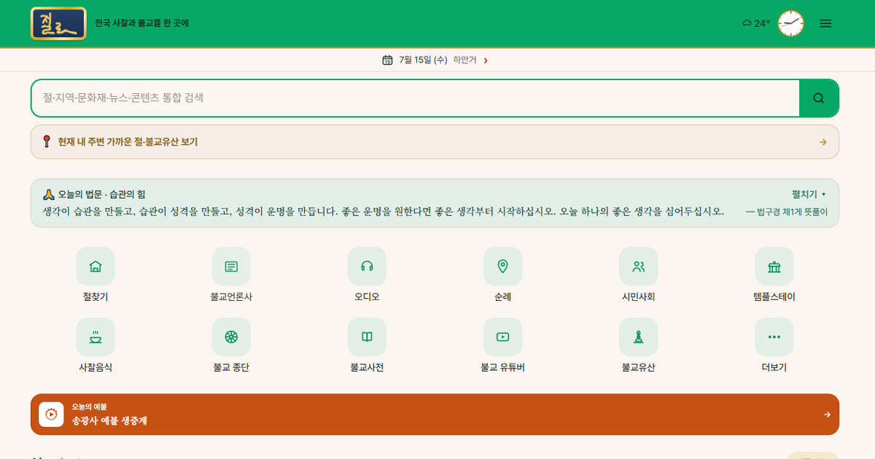
Task: Click the calendar icon beside 7월 15일
Action: click(388, 60)
